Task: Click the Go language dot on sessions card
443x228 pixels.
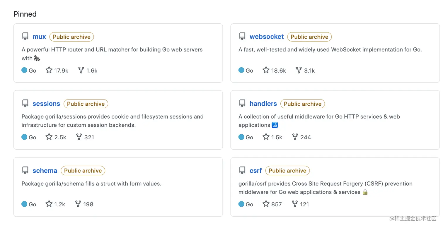Action: coord(24,137)
